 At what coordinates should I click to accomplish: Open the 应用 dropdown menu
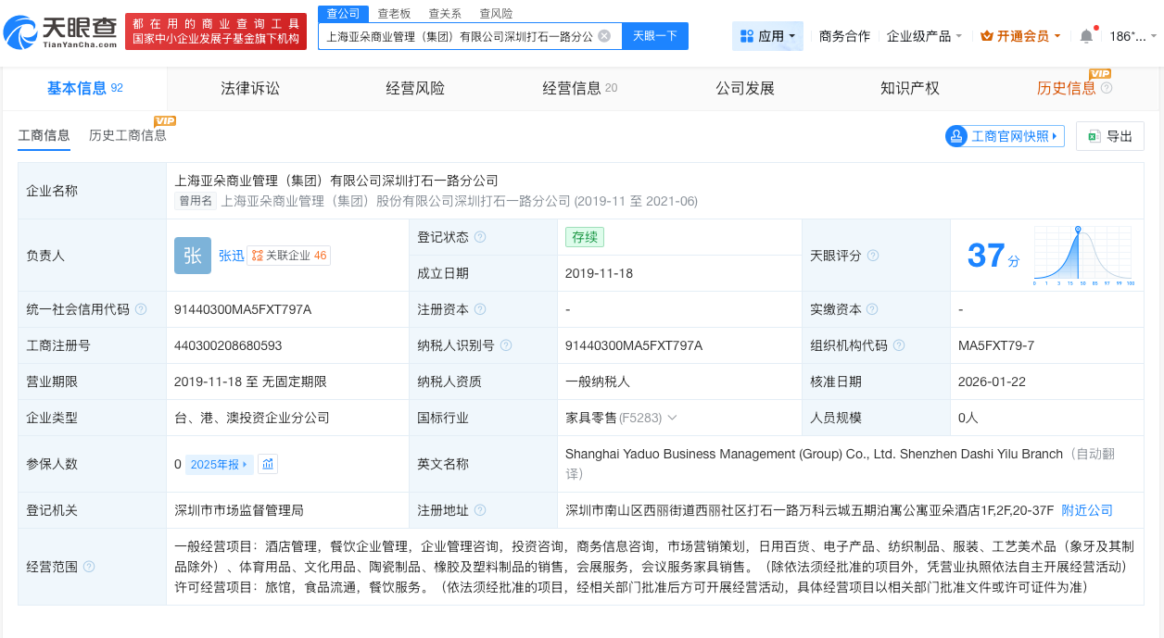coord(767,36)
